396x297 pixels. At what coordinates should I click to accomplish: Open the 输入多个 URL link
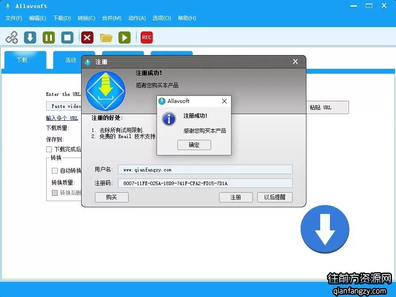62,118
